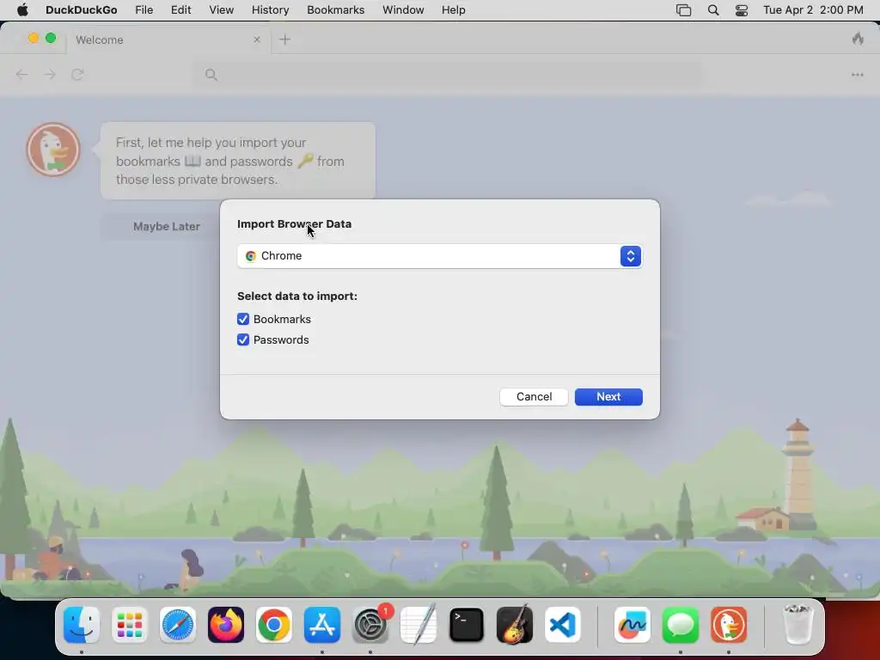The width and height of the screenshot is (880, 660).
Task: Click the yellow minimize window button
Action: coord(34,38)
